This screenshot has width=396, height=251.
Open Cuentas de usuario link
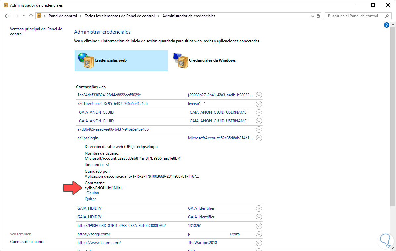26,242
